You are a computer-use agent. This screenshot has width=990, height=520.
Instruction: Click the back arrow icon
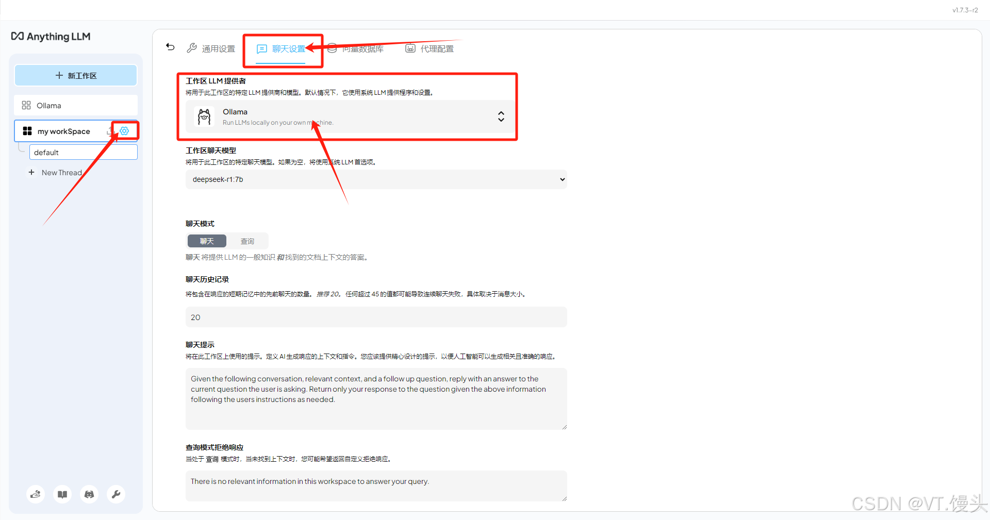tap(170, 47)
